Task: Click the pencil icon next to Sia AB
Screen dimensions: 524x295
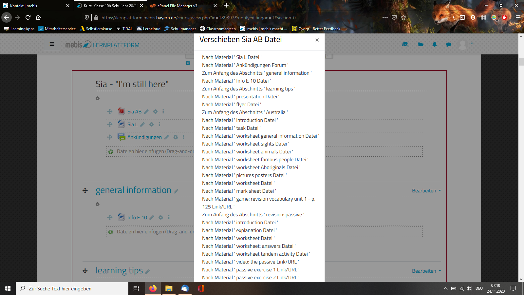Action: pyautogui.click(x=146, y=112)
